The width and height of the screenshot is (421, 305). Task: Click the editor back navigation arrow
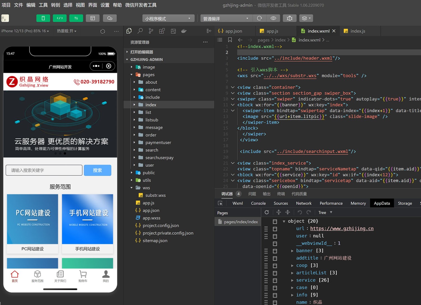pyautogui.click(x=240, y=40)
